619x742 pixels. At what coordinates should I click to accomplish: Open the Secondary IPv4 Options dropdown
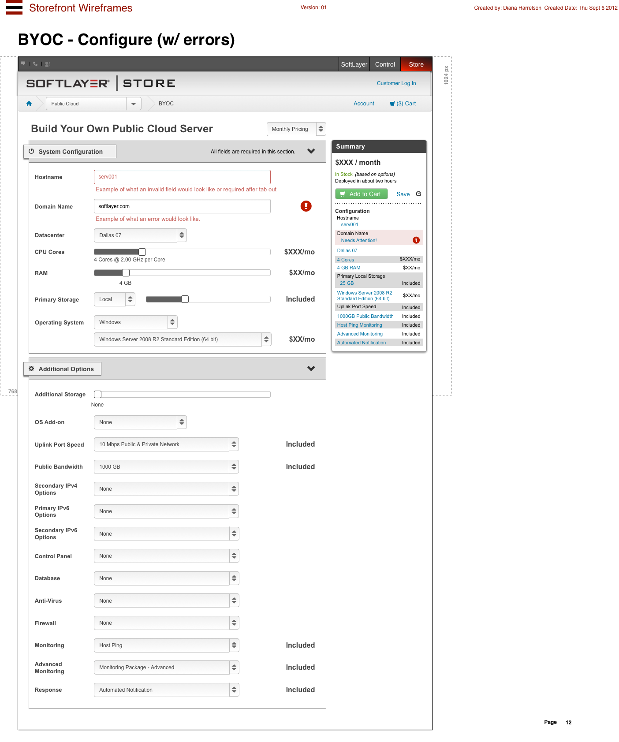coord(166,489)
